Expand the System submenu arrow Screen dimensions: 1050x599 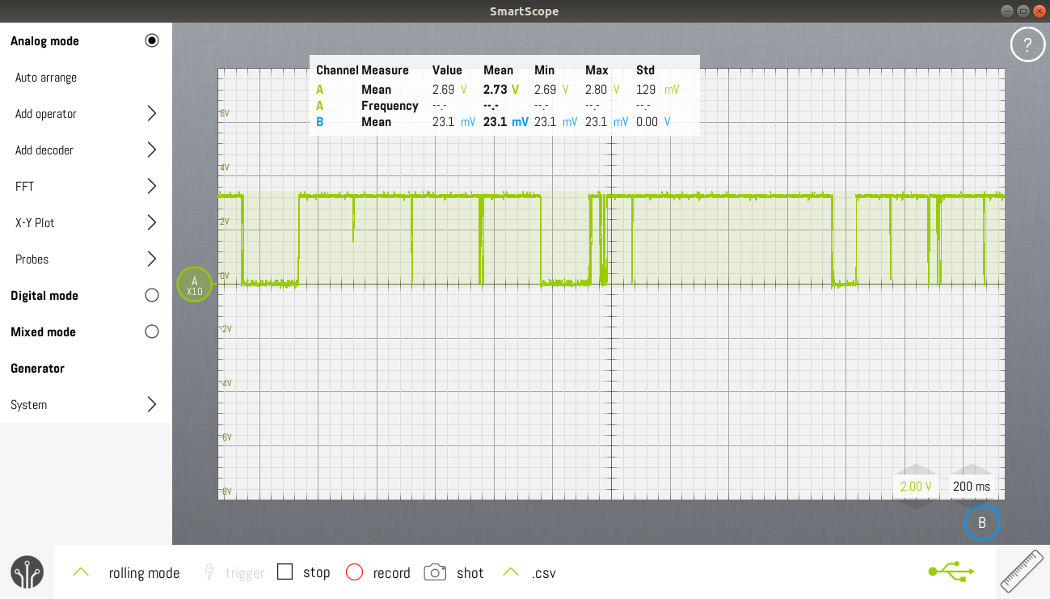[x=152, y=404]
